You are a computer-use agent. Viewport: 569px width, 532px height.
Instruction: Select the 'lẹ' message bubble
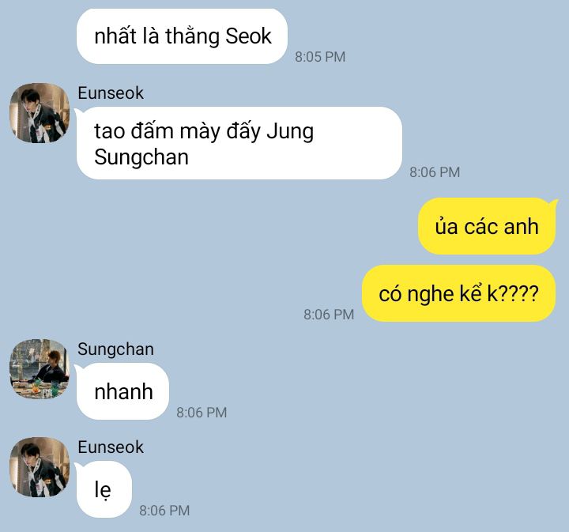[x=104, y=489]
